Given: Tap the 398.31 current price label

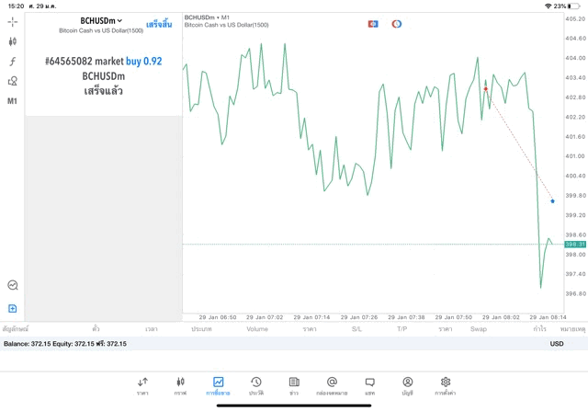Looking at the screenshot, I should coord(575,245).
